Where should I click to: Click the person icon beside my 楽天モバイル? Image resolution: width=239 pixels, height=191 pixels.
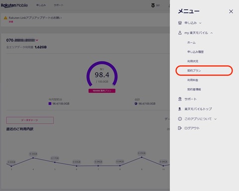pyautogui.click(x=180, y=33)
